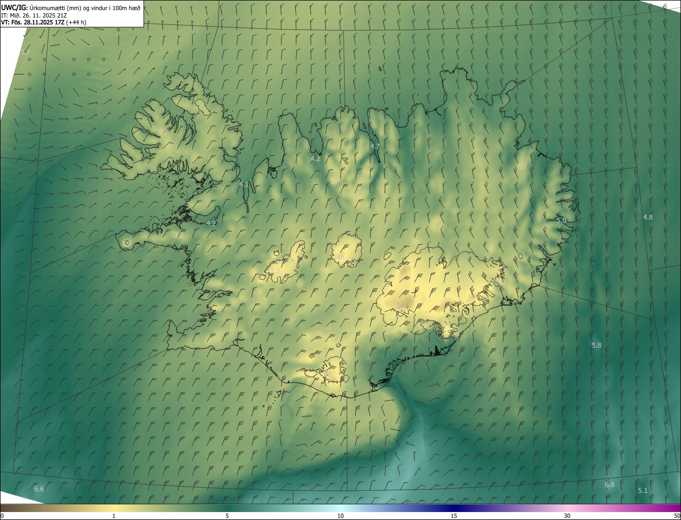Viewport: 681px width, 520px height.
Task: Click the initial time line 'IT: Mið. 26. 11. 2025 21Z'
Action: coord(34,15)
